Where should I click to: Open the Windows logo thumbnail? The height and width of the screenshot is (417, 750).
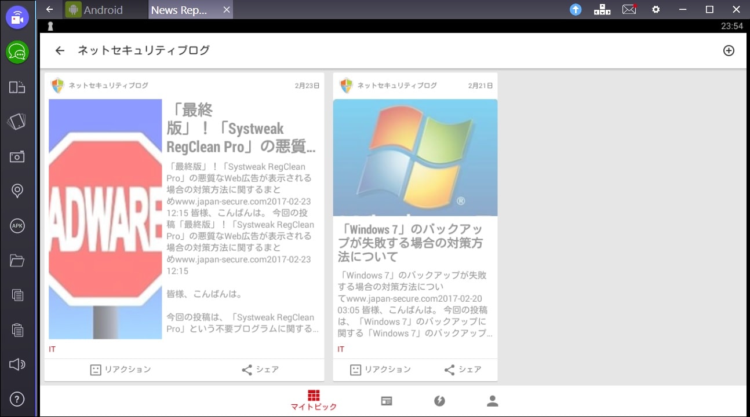click(415, 158)
